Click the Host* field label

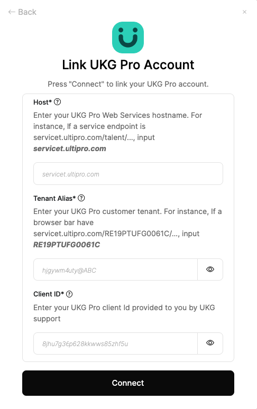(x=42, y=103)
